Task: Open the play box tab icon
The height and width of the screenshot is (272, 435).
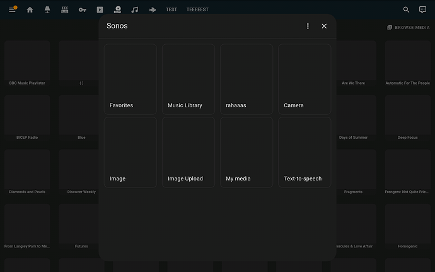Action: pyautogui.click(x=100, y=9)
